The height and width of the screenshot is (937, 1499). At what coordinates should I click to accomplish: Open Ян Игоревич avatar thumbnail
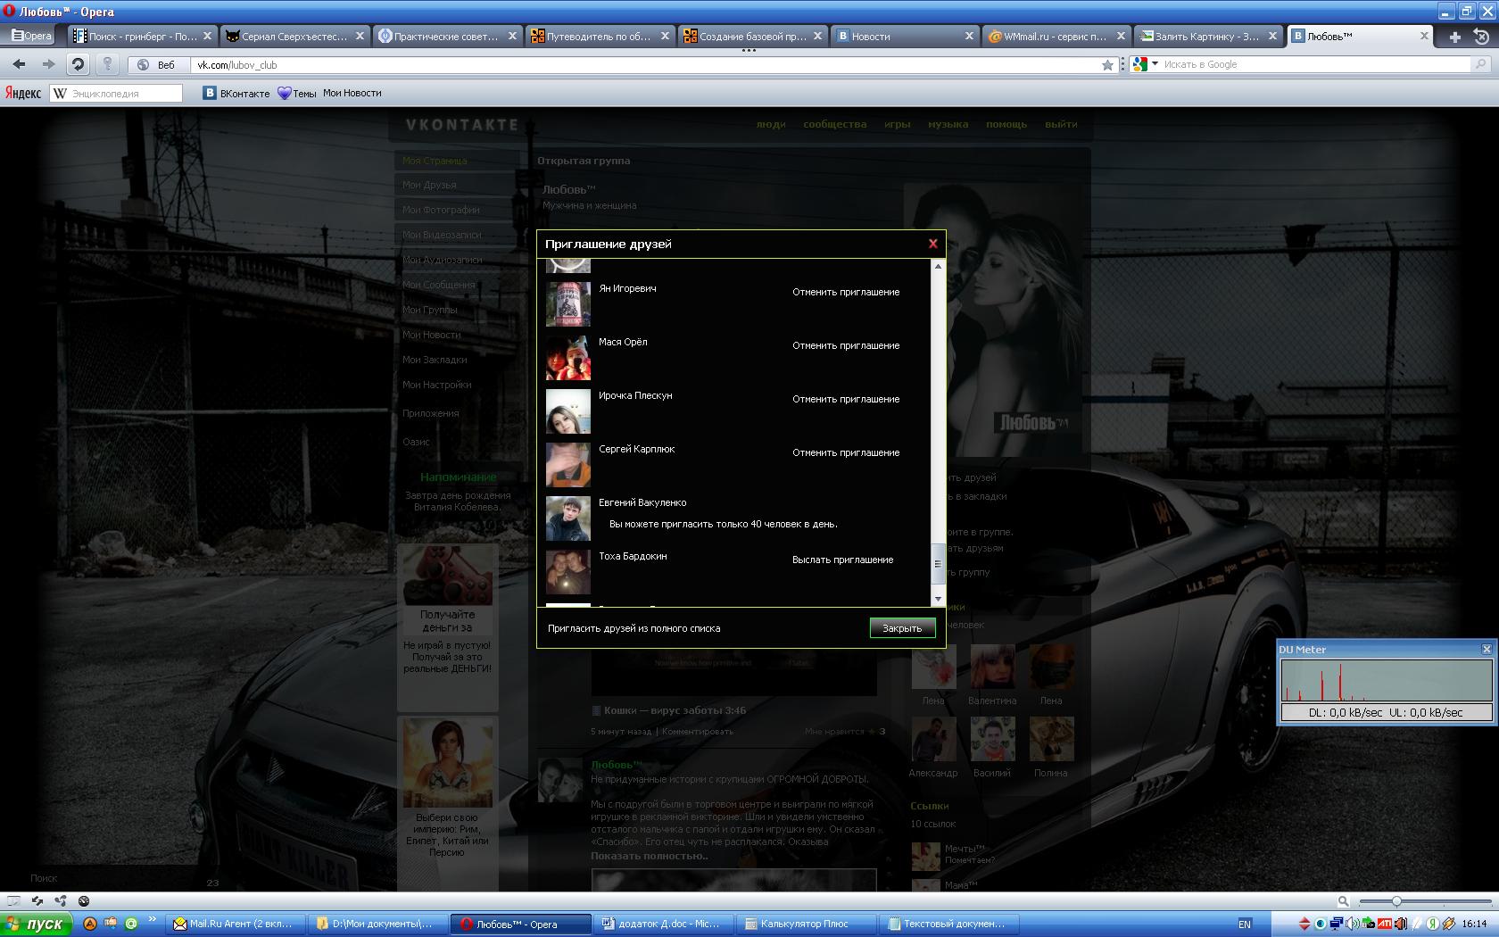(568, 304)
